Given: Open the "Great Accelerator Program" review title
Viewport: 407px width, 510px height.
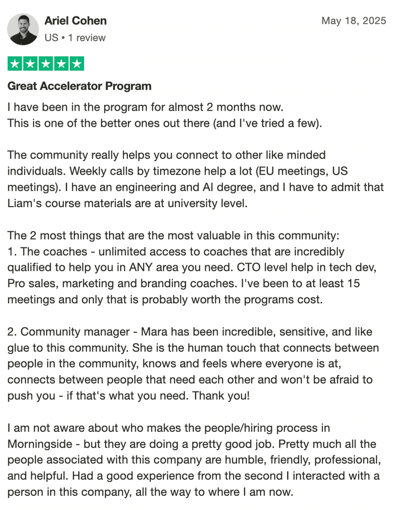Looking at the screenshot, I should click(79, 86).
